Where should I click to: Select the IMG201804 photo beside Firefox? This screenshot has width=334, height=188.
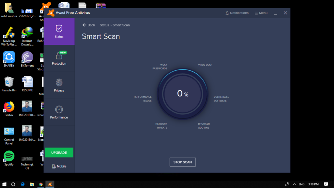(x=27, y=109)
